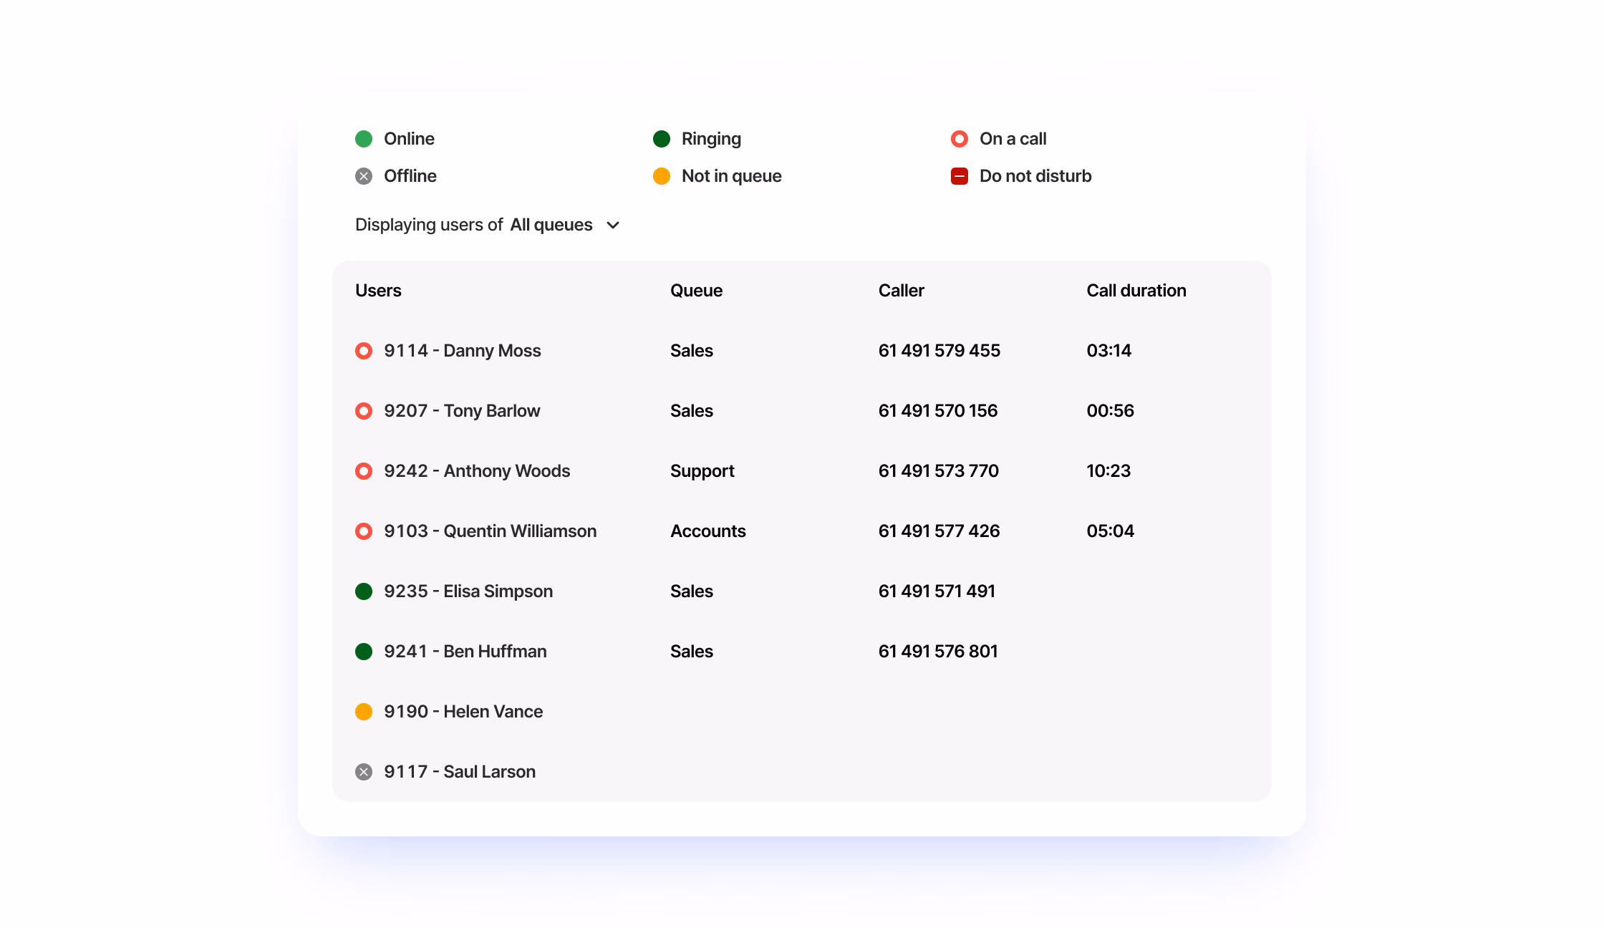Click call duration 10:23
The height and width of the screenshot is (928, 1604).
pyautogui.click(x=1108, y=471)
